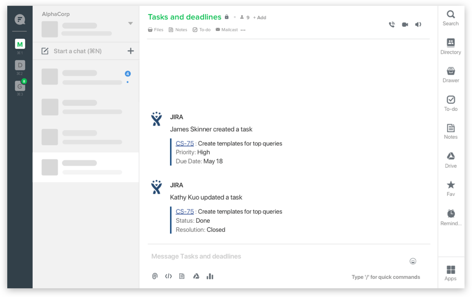Show Fav starred items
472x297 pixels.
451,189
